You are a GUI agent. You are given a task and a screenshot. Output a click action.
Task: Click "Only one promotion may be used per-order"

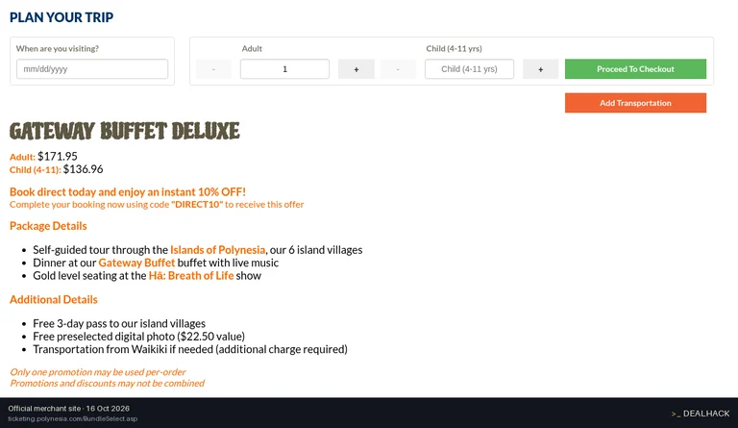point(98,372)
